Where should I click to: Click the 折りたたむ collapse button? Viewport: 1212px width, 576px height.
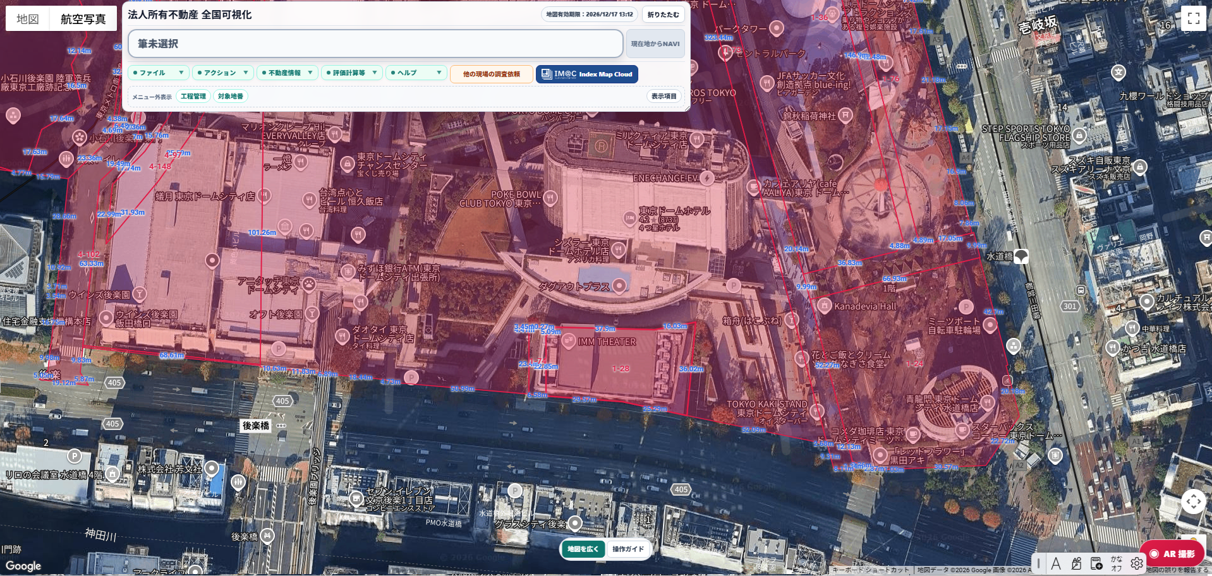[x=663, y=15]
